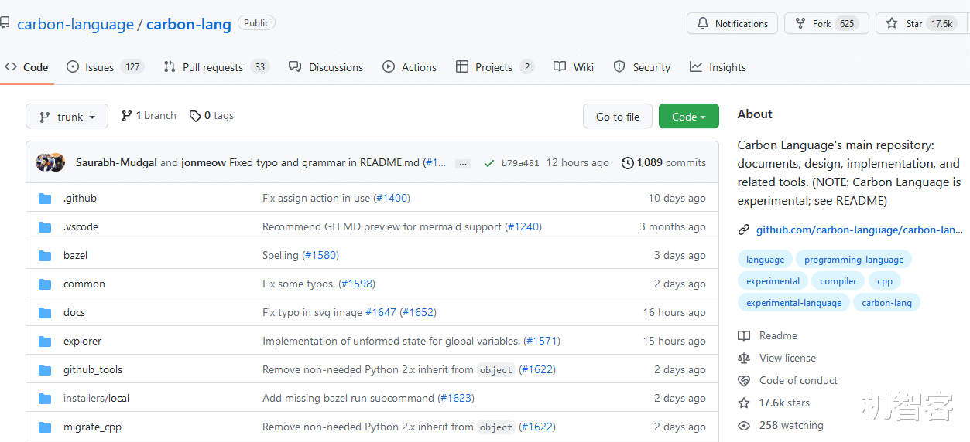
Task: Open the View license link
Action: (x=787, y=359)
